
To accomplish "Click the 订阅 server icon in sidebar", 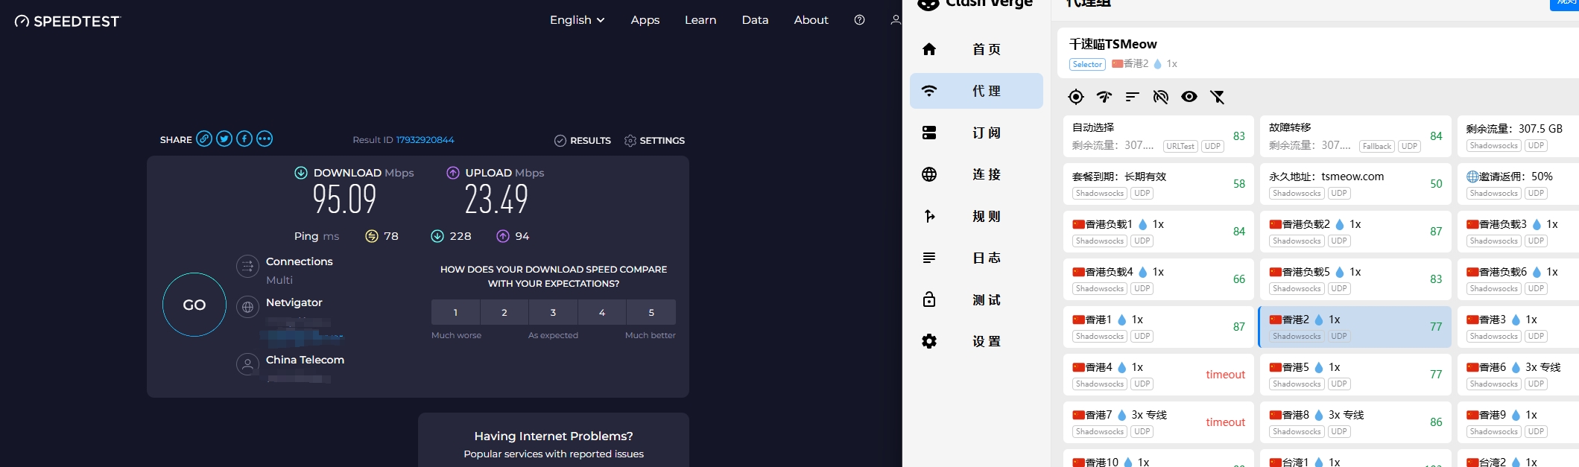I will (x=929, y=133).
